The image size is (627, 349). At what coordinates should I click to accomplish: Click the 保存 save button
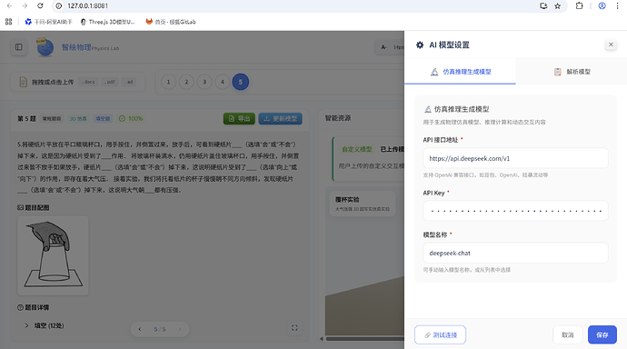tap(602, 334)
